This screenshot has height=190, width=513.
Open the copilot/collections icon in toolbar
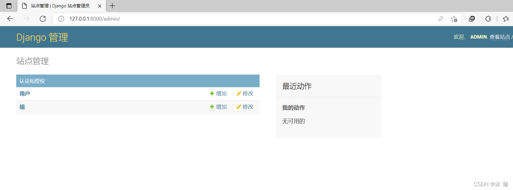point(472,19)
